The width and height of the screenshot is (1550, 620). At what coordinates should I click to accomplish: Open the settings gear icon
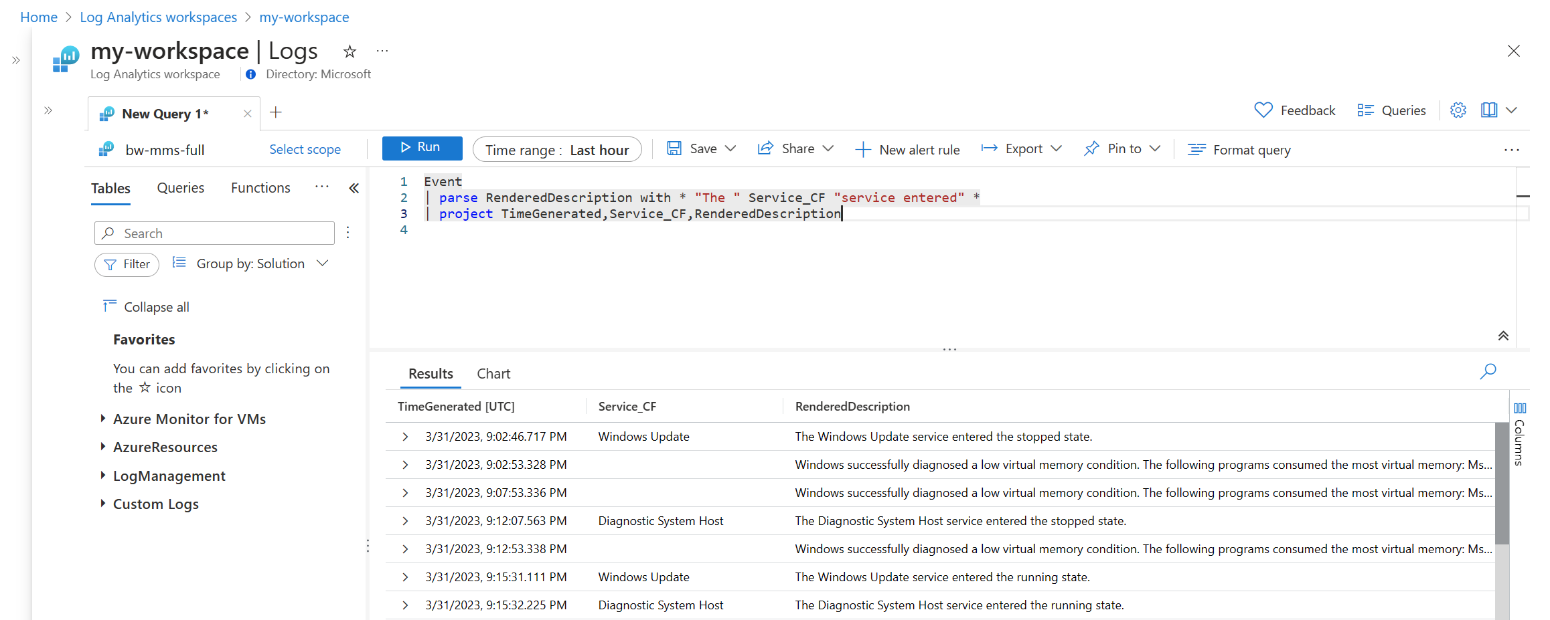pyautogui.click(x=1458, y=110)
